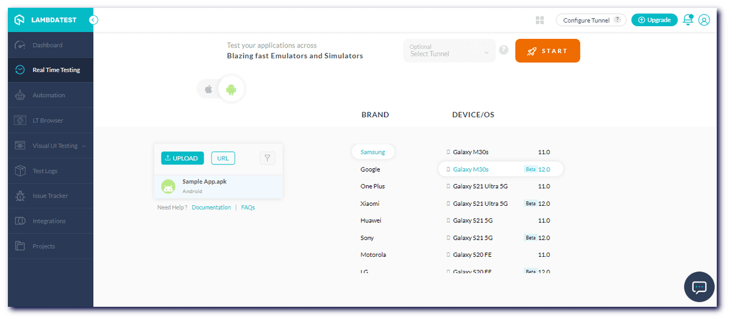This screenshot has width=730, height=320.
Task: Open the notifications bell
Action: coord(688,19)
